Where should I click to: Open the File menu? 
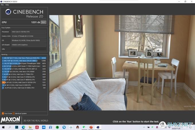pos(2,5)
